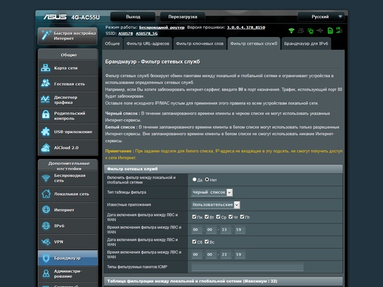Click the Wi-Fi status icon in header

tap(291, 31)
